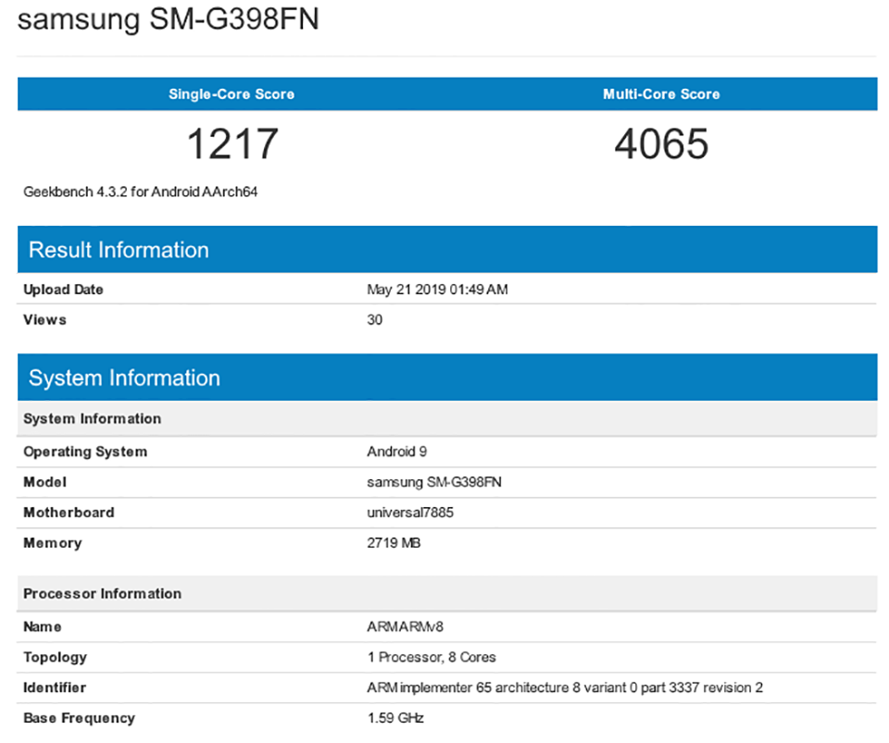Select the ARM implementer identifier string
This screenshot has height=743, width=889.
point(565,687)
